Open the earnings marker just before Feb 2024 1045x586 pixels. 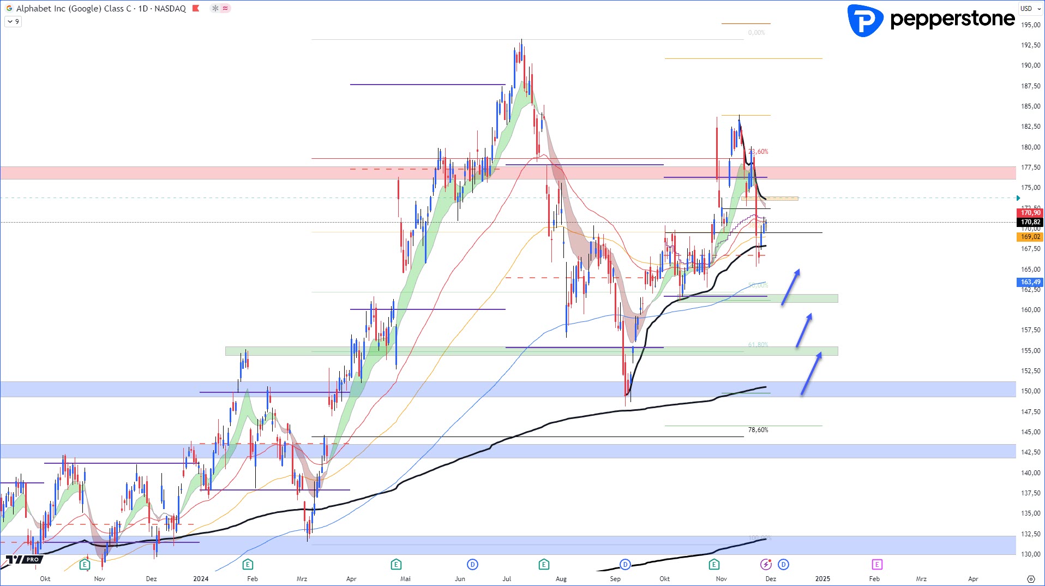click(248, 564)
